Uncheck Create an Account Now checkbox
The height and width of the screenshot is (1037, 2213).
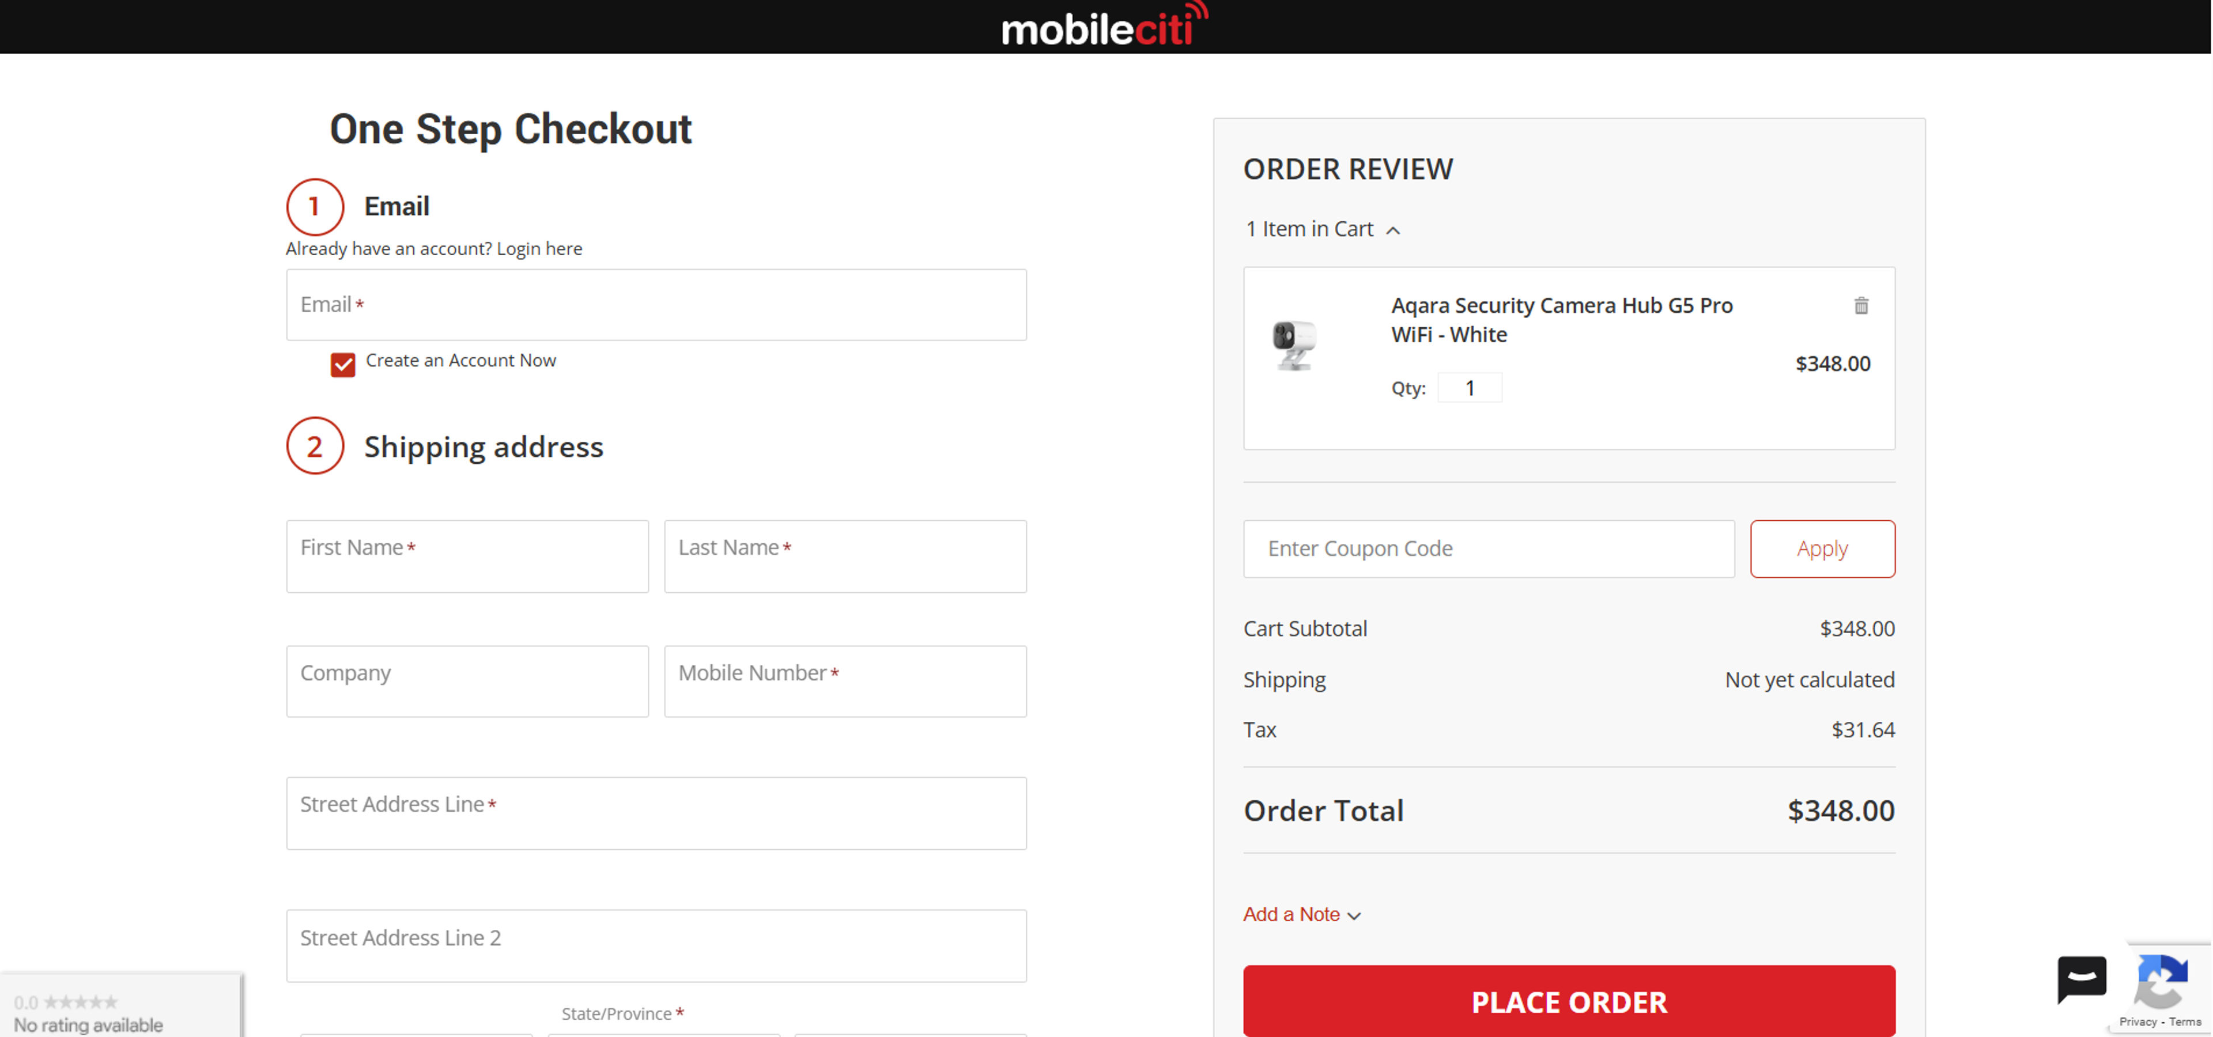(343, 364)
